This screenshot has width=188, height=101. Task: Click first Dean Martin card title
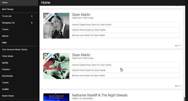tap(81, 15)
